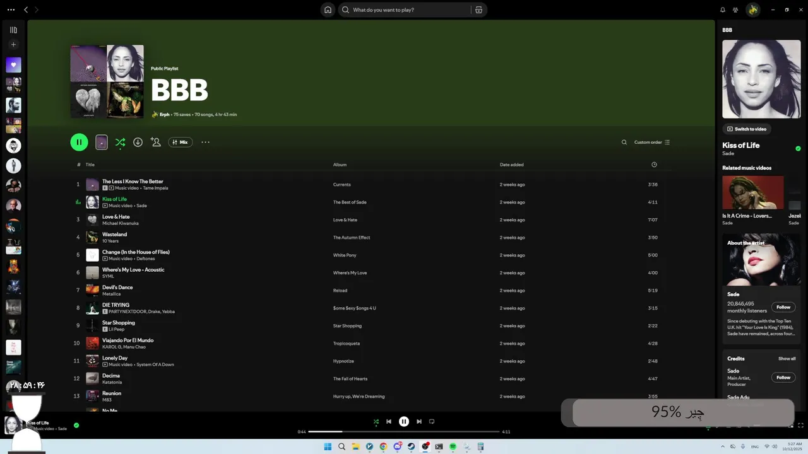Sort by the Album column header
Image resolution: width=808 pixels, height=454 pixels.
(x=340, y=165)
